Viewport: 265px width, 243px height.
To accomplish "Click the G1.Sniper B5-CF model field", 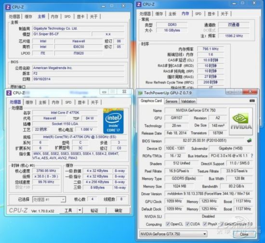I will [62, 34].
